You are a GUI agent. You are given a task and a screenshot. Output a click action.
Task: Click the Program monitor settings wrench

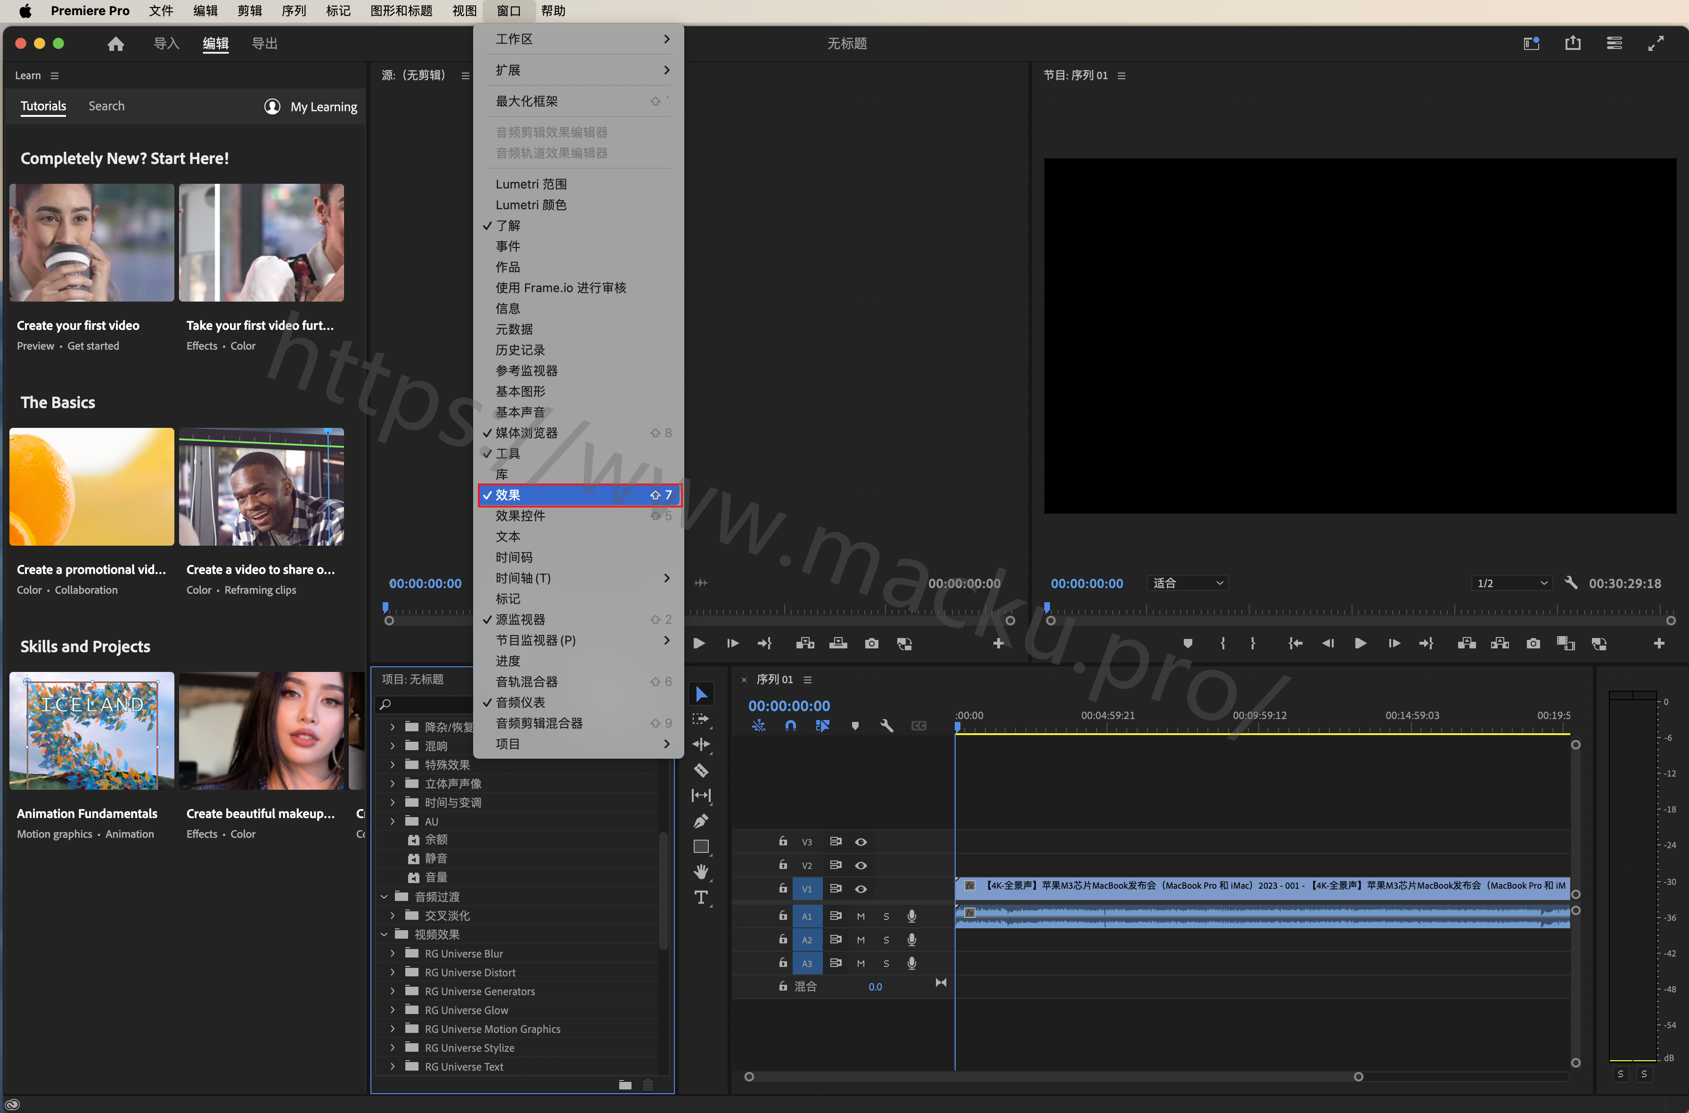[1570, 583]
